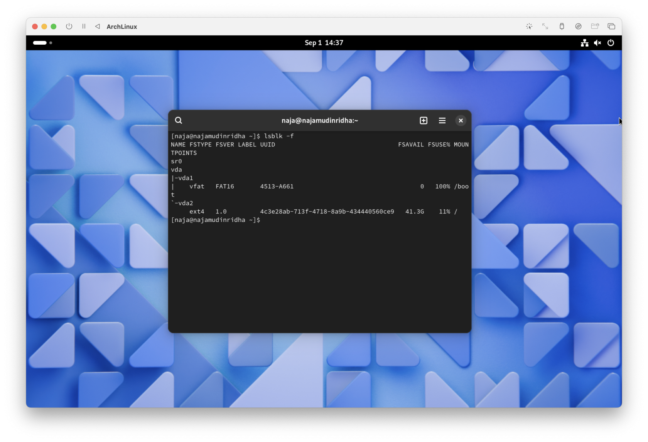
Task: Click the ext4 filesystem type
Action: (197, 212)
